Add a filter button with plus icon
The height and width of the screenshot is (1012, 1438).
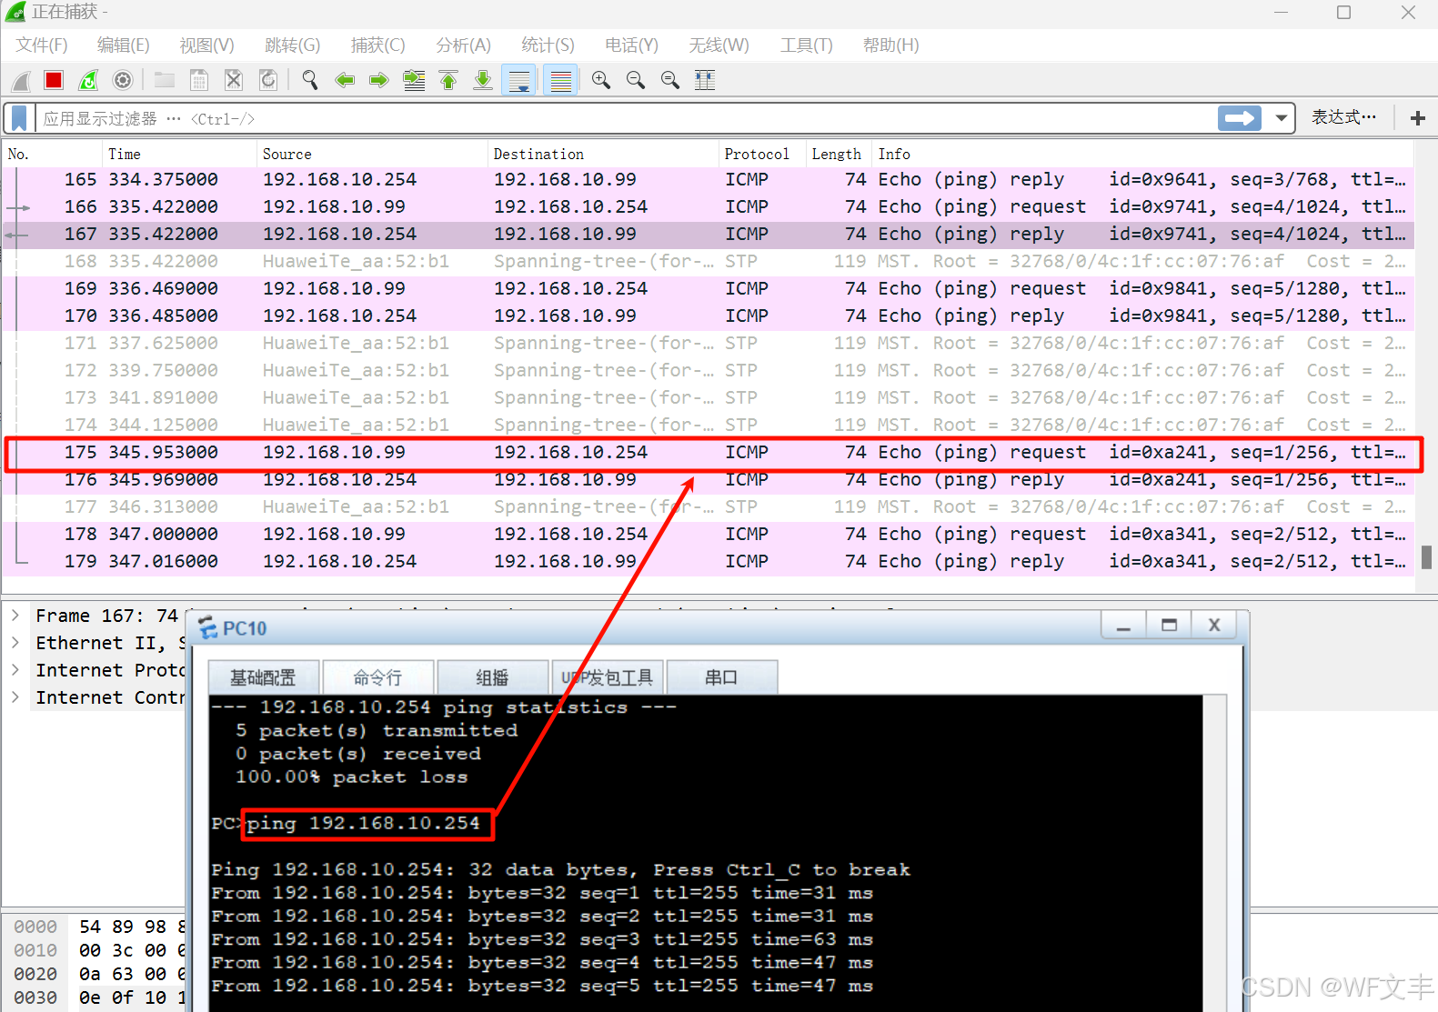click(x=1417, y=118)
